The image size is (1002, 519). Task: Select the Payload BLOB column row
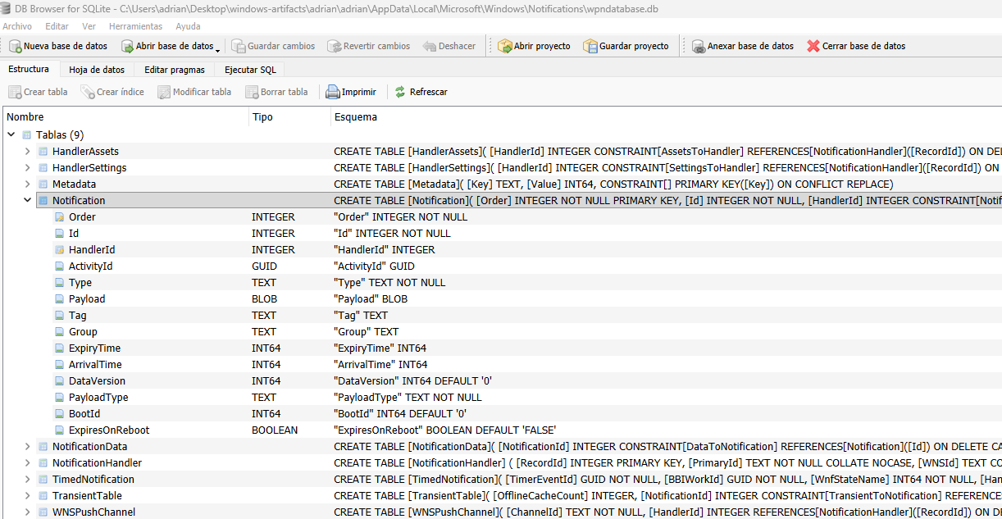pos(87,298)
